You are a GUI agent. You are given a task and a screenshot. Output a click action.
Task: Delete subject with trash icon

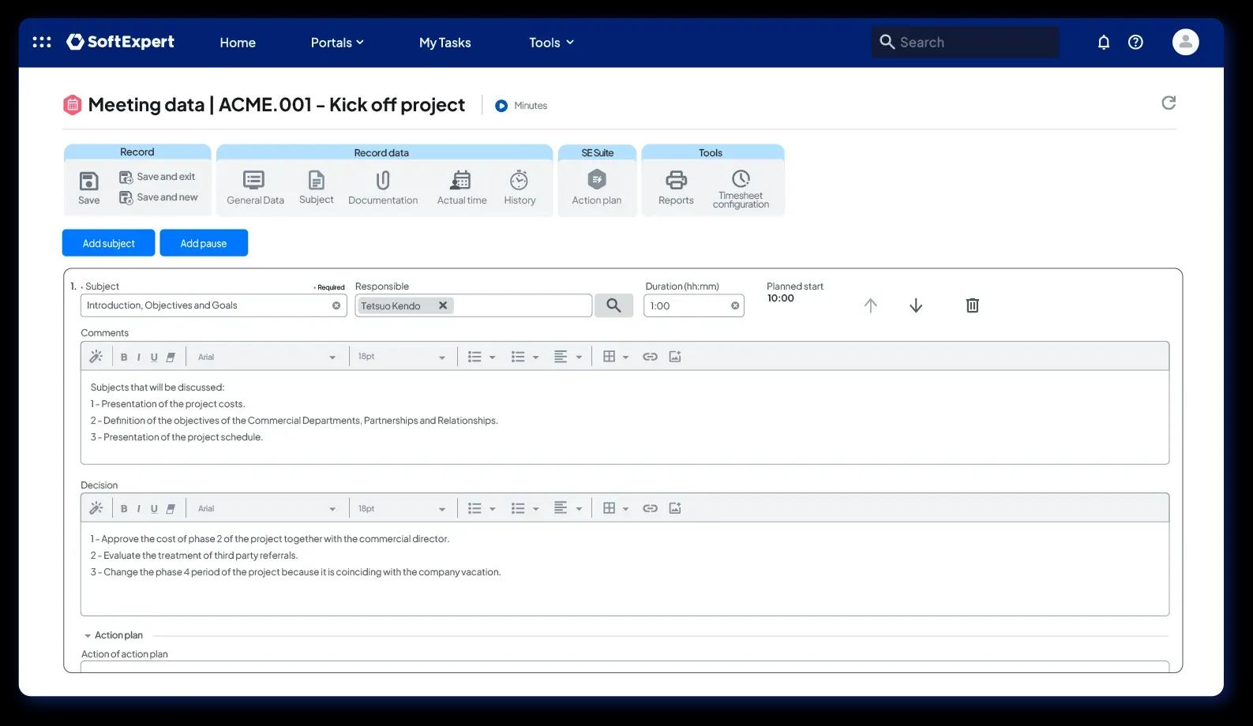coord(973,305)
